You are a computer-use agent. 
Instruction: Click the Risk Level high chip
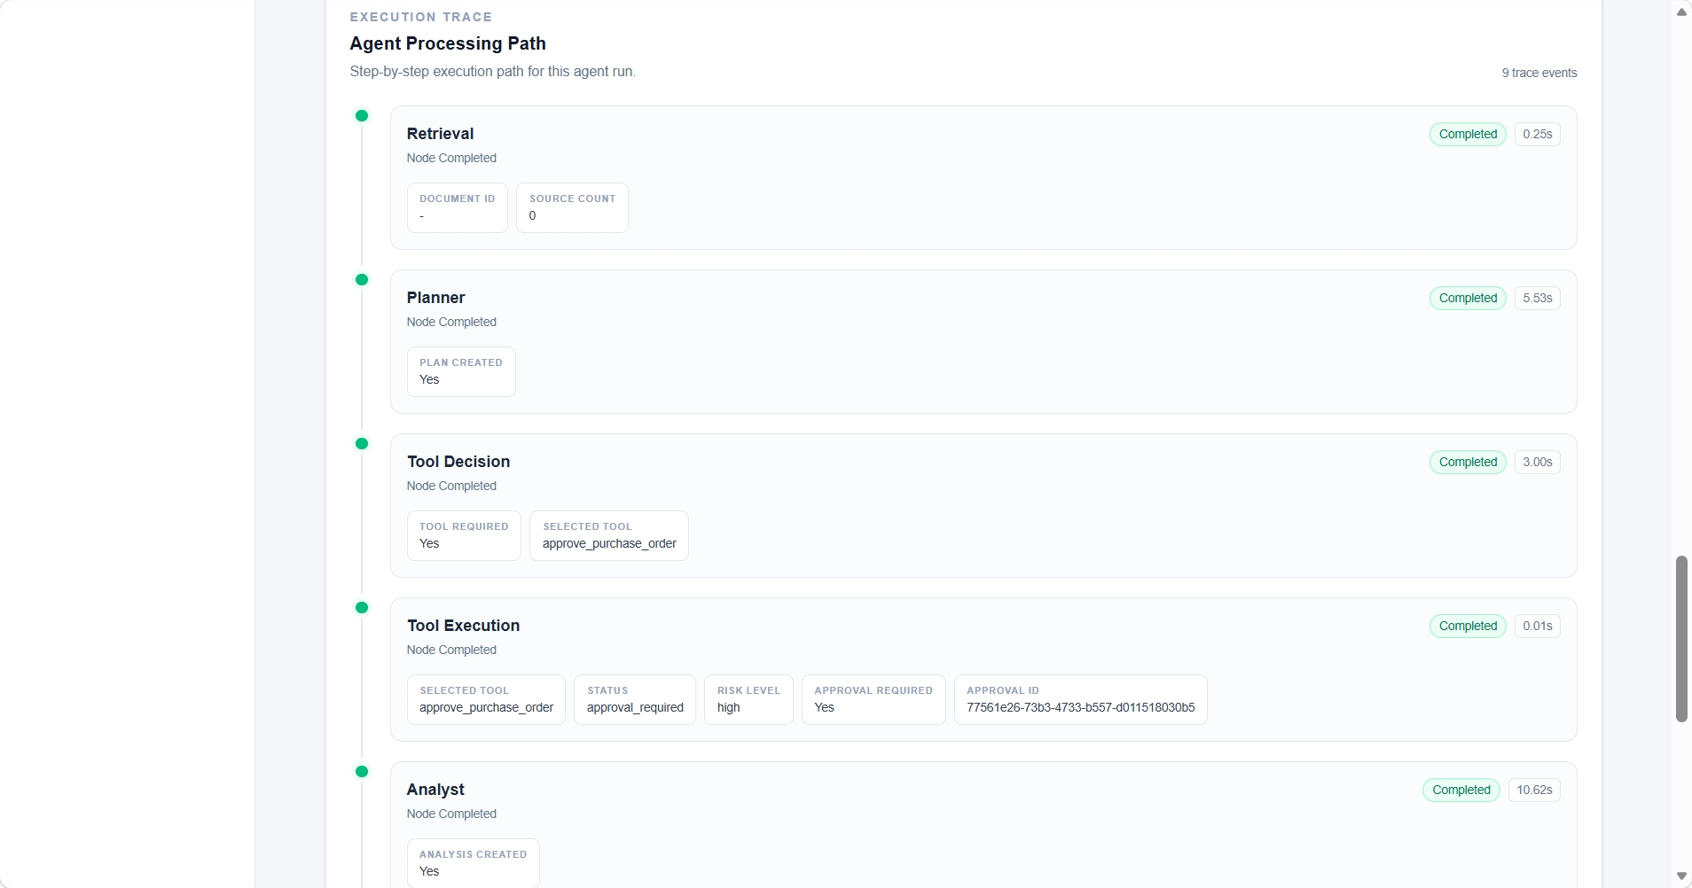(748, 700)
